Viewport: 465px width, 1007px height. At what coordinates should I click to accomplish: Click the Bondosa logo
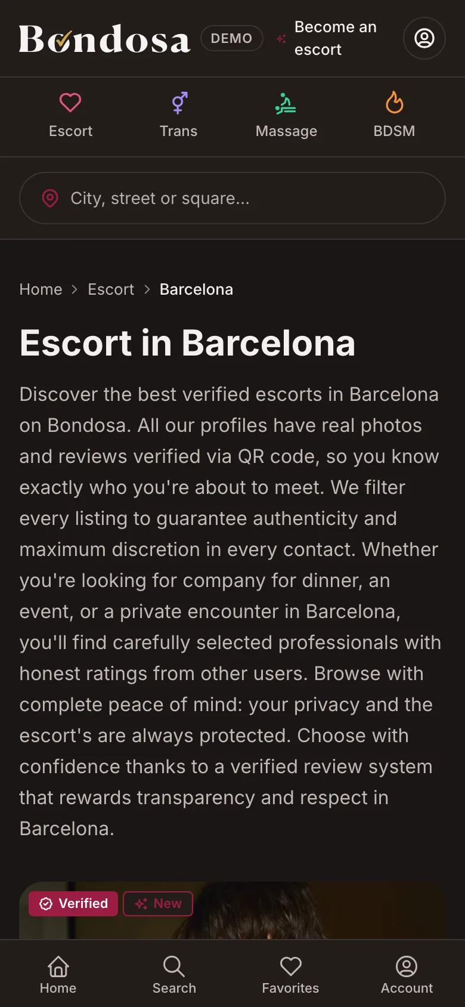[105, 39]
